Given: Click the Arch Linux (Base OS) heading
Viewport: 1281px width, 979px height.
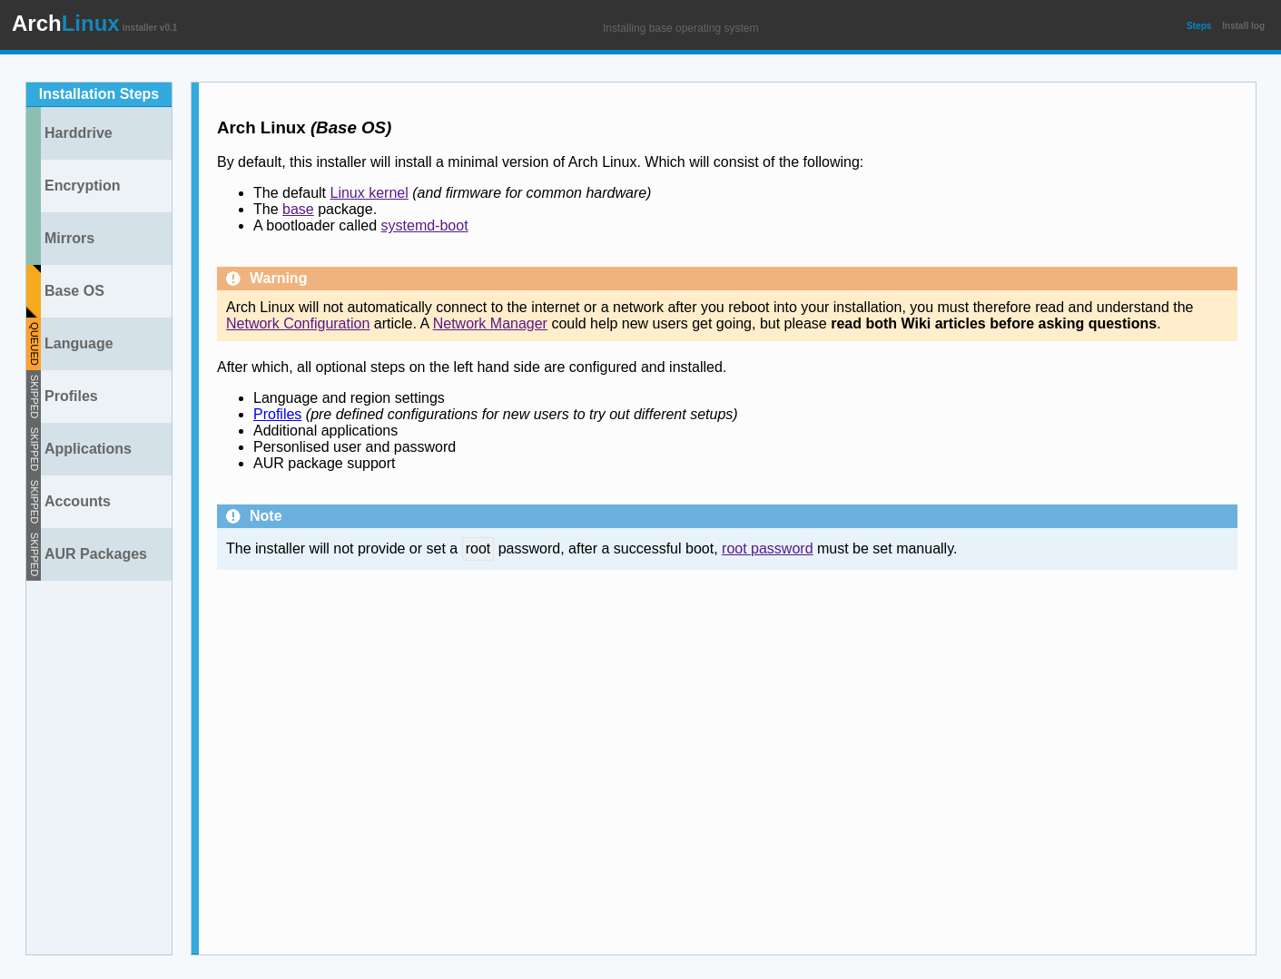Looking at the screenshot, I should pyautogui.click(x=304, y=128).
